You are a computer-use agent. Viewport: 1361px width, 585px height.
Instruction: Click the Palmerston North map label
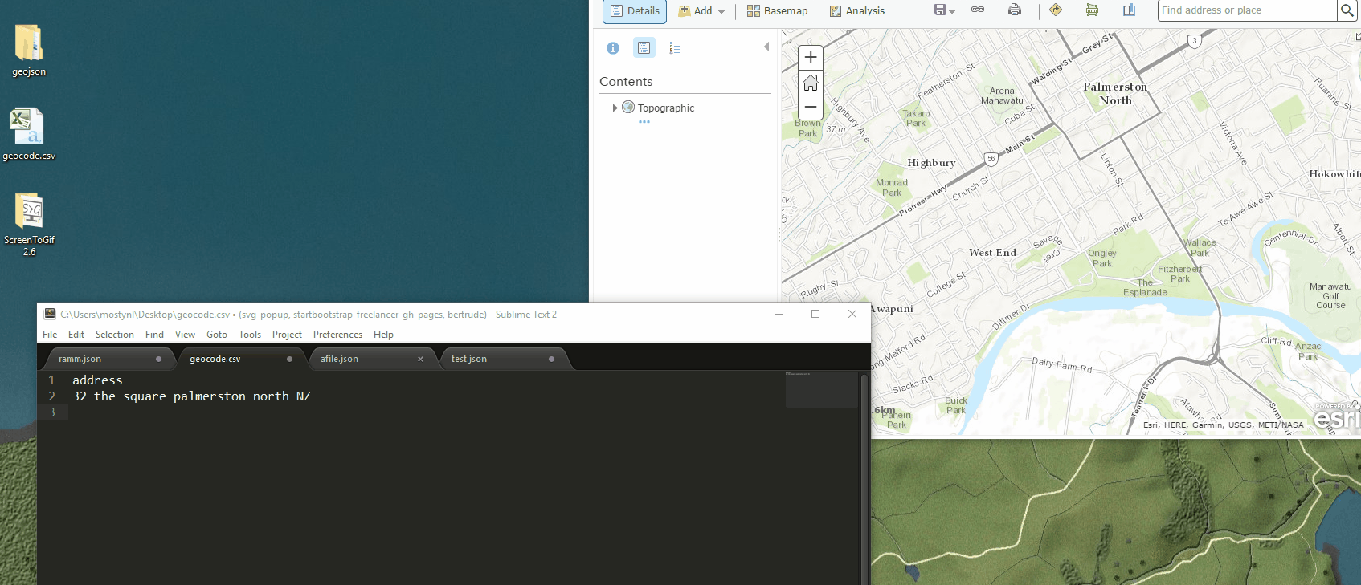tap(1115, 93)
